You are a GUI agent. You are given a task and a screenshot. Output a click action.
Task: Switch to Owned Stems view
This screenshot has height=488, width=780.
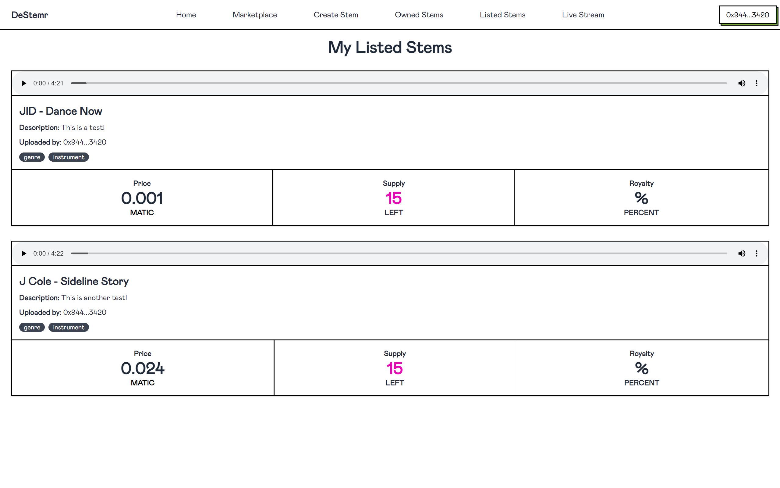pyautogui.click(x=419, y=15)
